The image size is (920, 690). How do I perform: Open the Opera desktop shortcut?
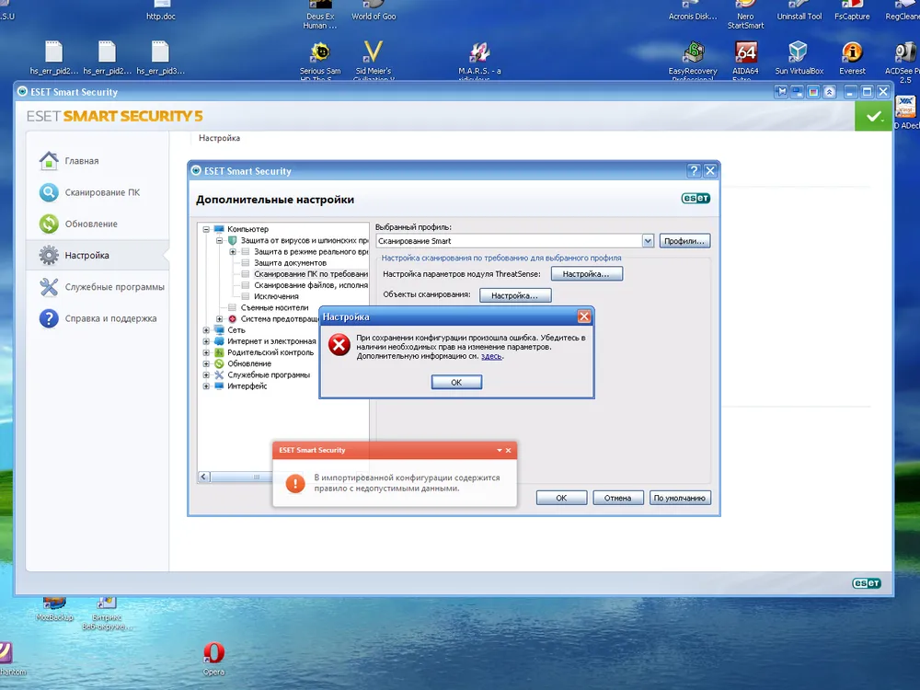click(x=213, y=653)
